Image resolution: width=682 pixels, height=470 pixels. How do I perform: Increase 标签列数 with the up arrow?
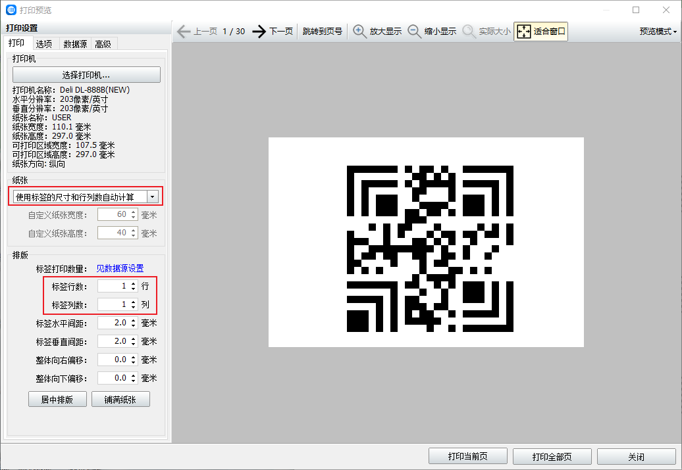click(134, 302)
